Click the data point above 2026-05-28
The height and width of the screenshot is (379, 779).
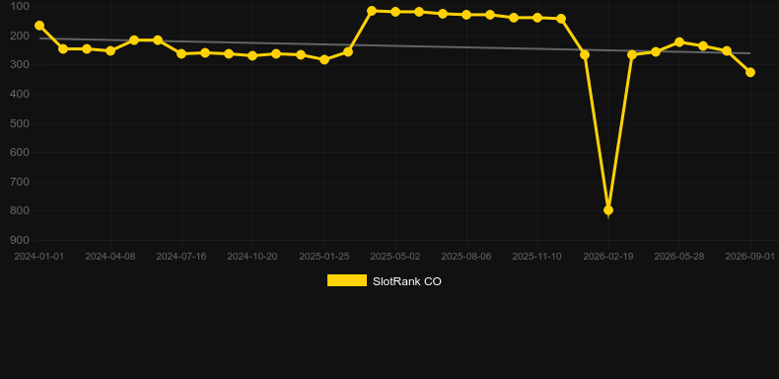tap(679, 42)
